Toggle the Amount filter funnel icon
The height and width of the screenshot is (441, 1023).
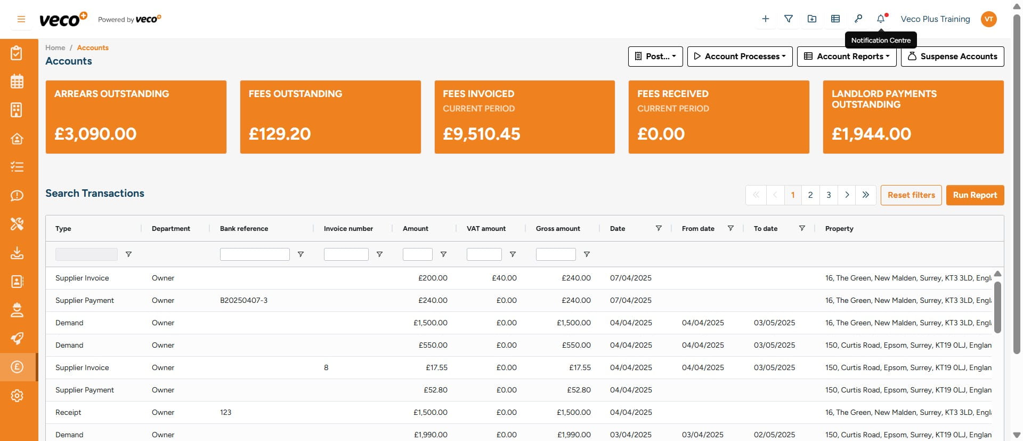point(443,254)
